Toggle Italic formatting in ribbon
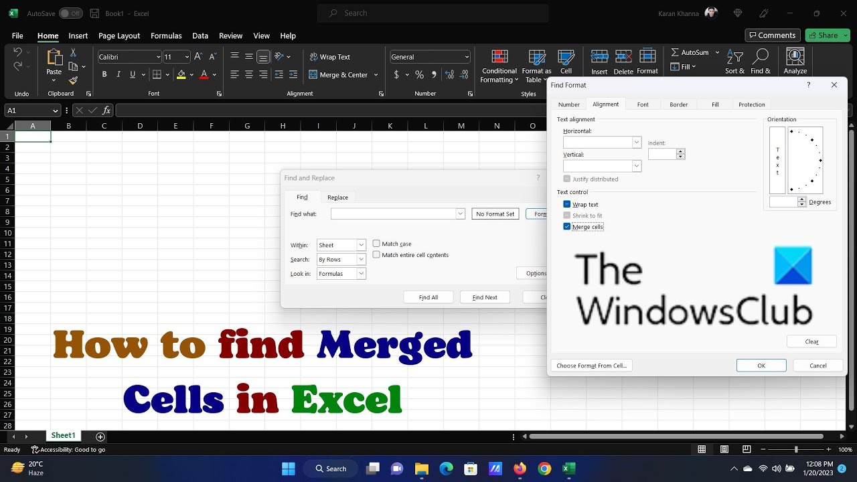Screen dimensions: 857x482 point(119,74)
